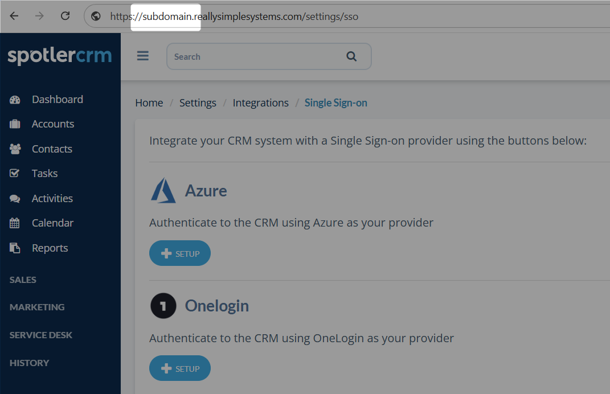Screen dimensions: 610x394
Task: Click the Azure SETUP button
Action: tap(180, 253)
